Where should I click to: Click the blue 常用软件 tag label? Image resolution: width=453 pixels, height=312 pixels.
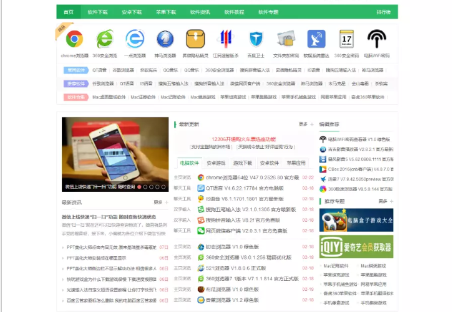coord(76,70)
